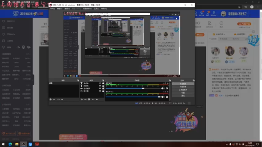Pop out the Scenes dock panel

click(x=78, y=80)
